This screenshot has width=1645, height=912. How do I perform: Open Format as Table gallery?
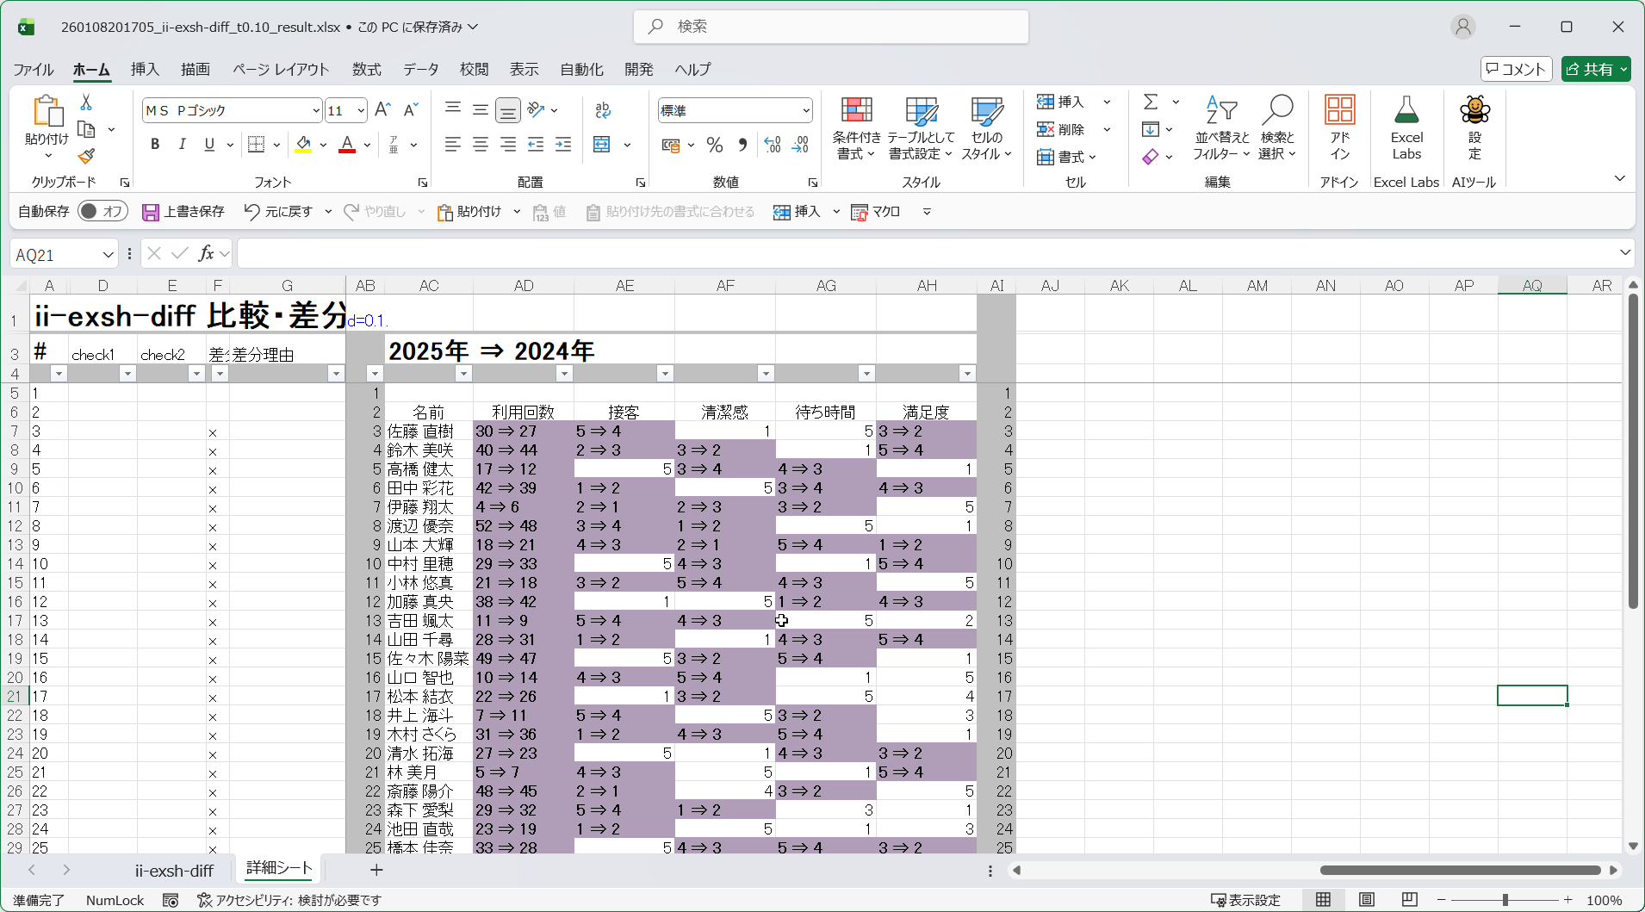(921, 127)
